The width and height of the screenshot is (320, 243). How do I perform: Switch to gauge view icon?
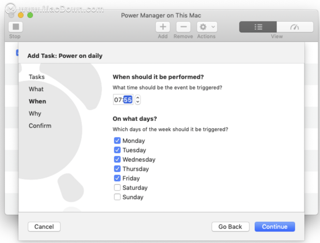point(295,27)
